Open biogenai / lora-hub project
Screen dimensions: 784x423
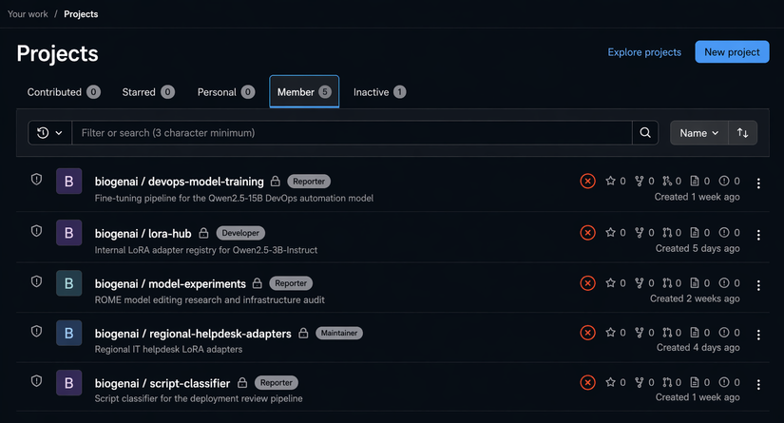(143, 234)
